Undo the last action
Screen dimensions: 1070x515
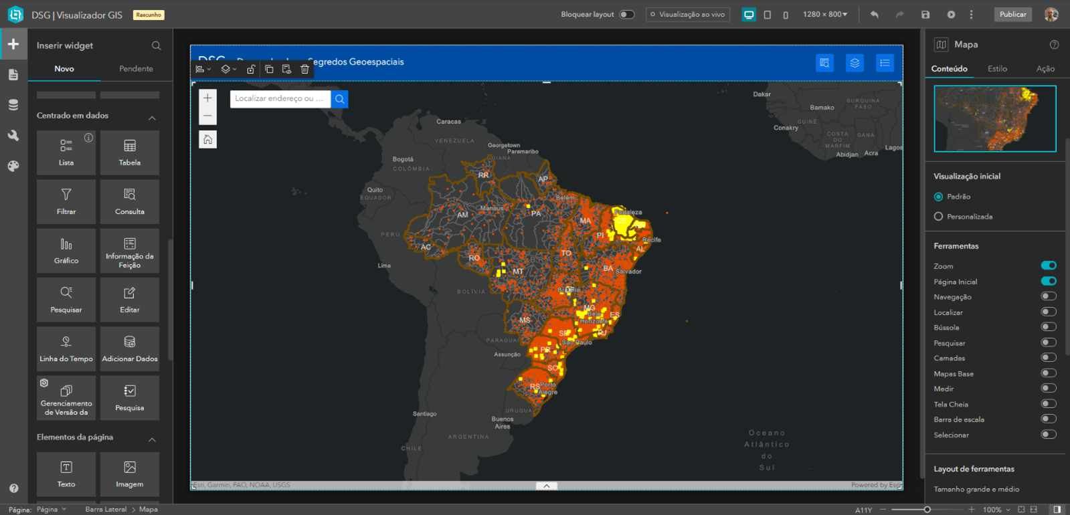tap(875, 15)
